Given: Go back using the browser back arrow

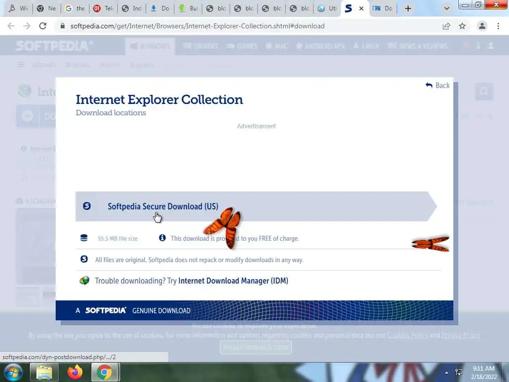Looking at the screenshot, I should pos(11,26).
